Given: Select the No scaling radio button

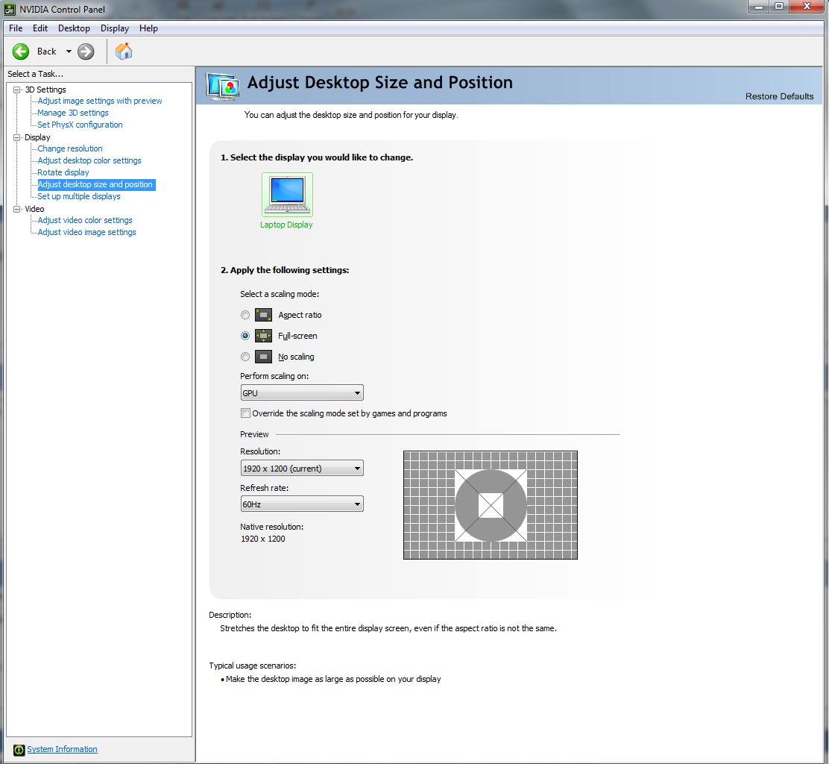Looking at the screenshot, I should pyautogui.click(x=245, y=357).
